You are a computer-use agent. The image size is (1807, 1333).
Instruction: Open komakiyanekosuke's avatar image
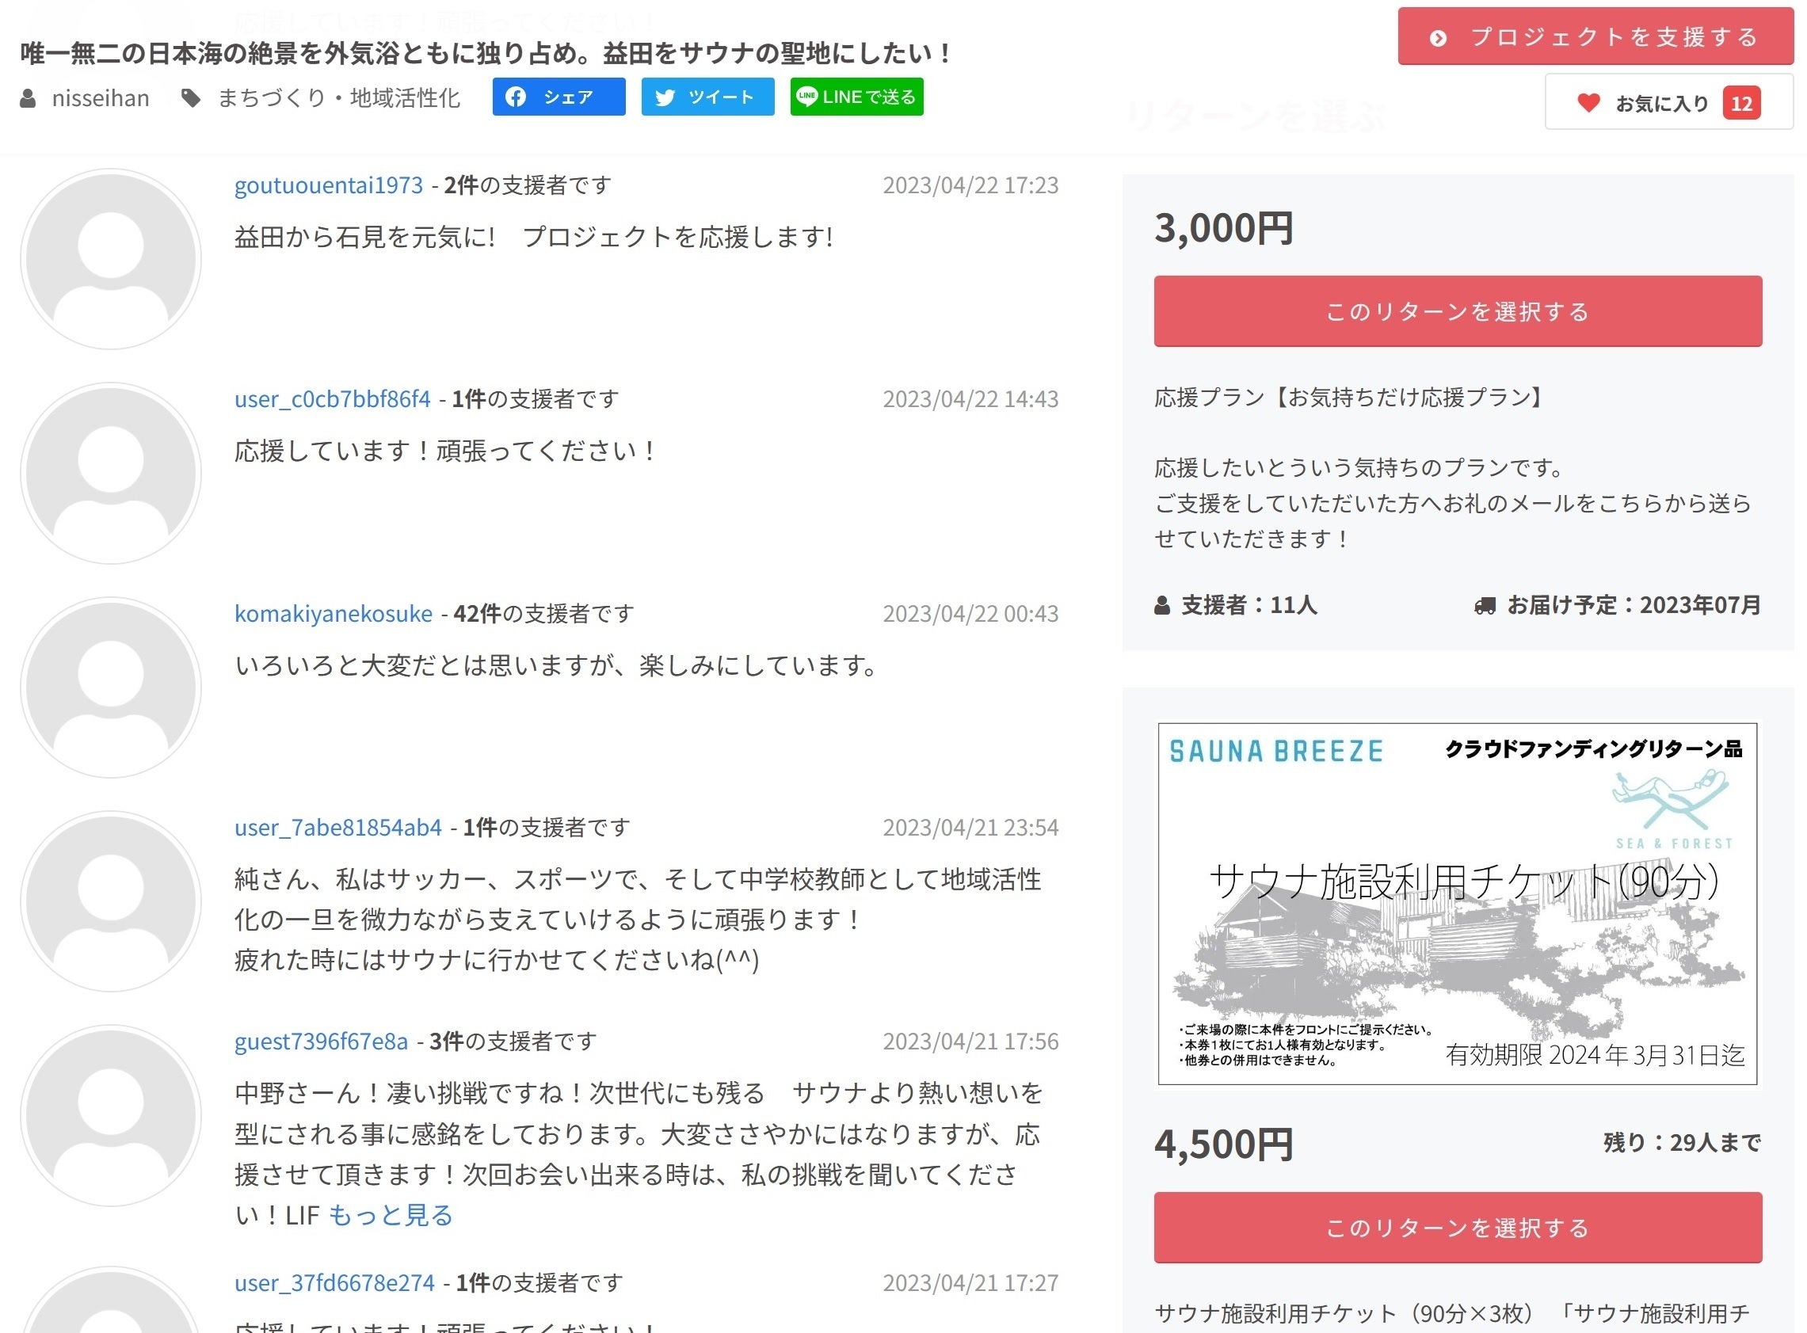point(111,687)
